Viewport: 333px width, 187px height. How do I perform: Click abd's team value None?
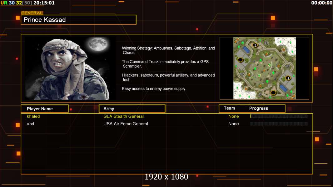[233, 124]
